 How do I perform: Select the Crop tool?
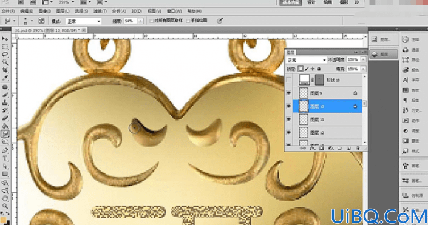5,70
